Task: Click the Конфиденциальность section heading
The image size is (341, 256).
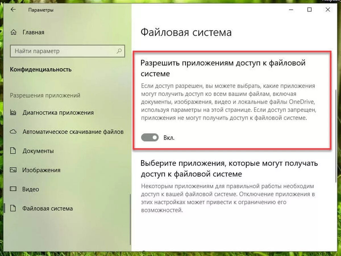Action: pos(41,70)
